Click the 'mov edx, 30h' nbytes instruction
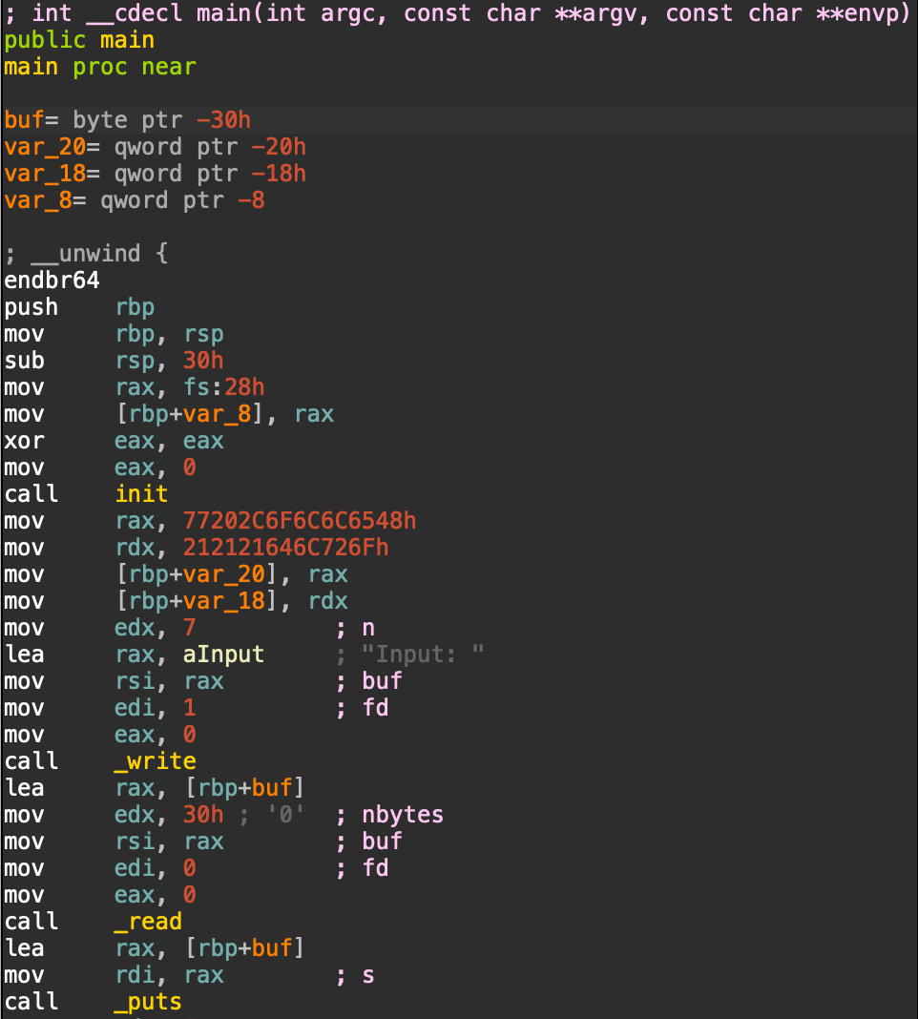 coord(114,814)
